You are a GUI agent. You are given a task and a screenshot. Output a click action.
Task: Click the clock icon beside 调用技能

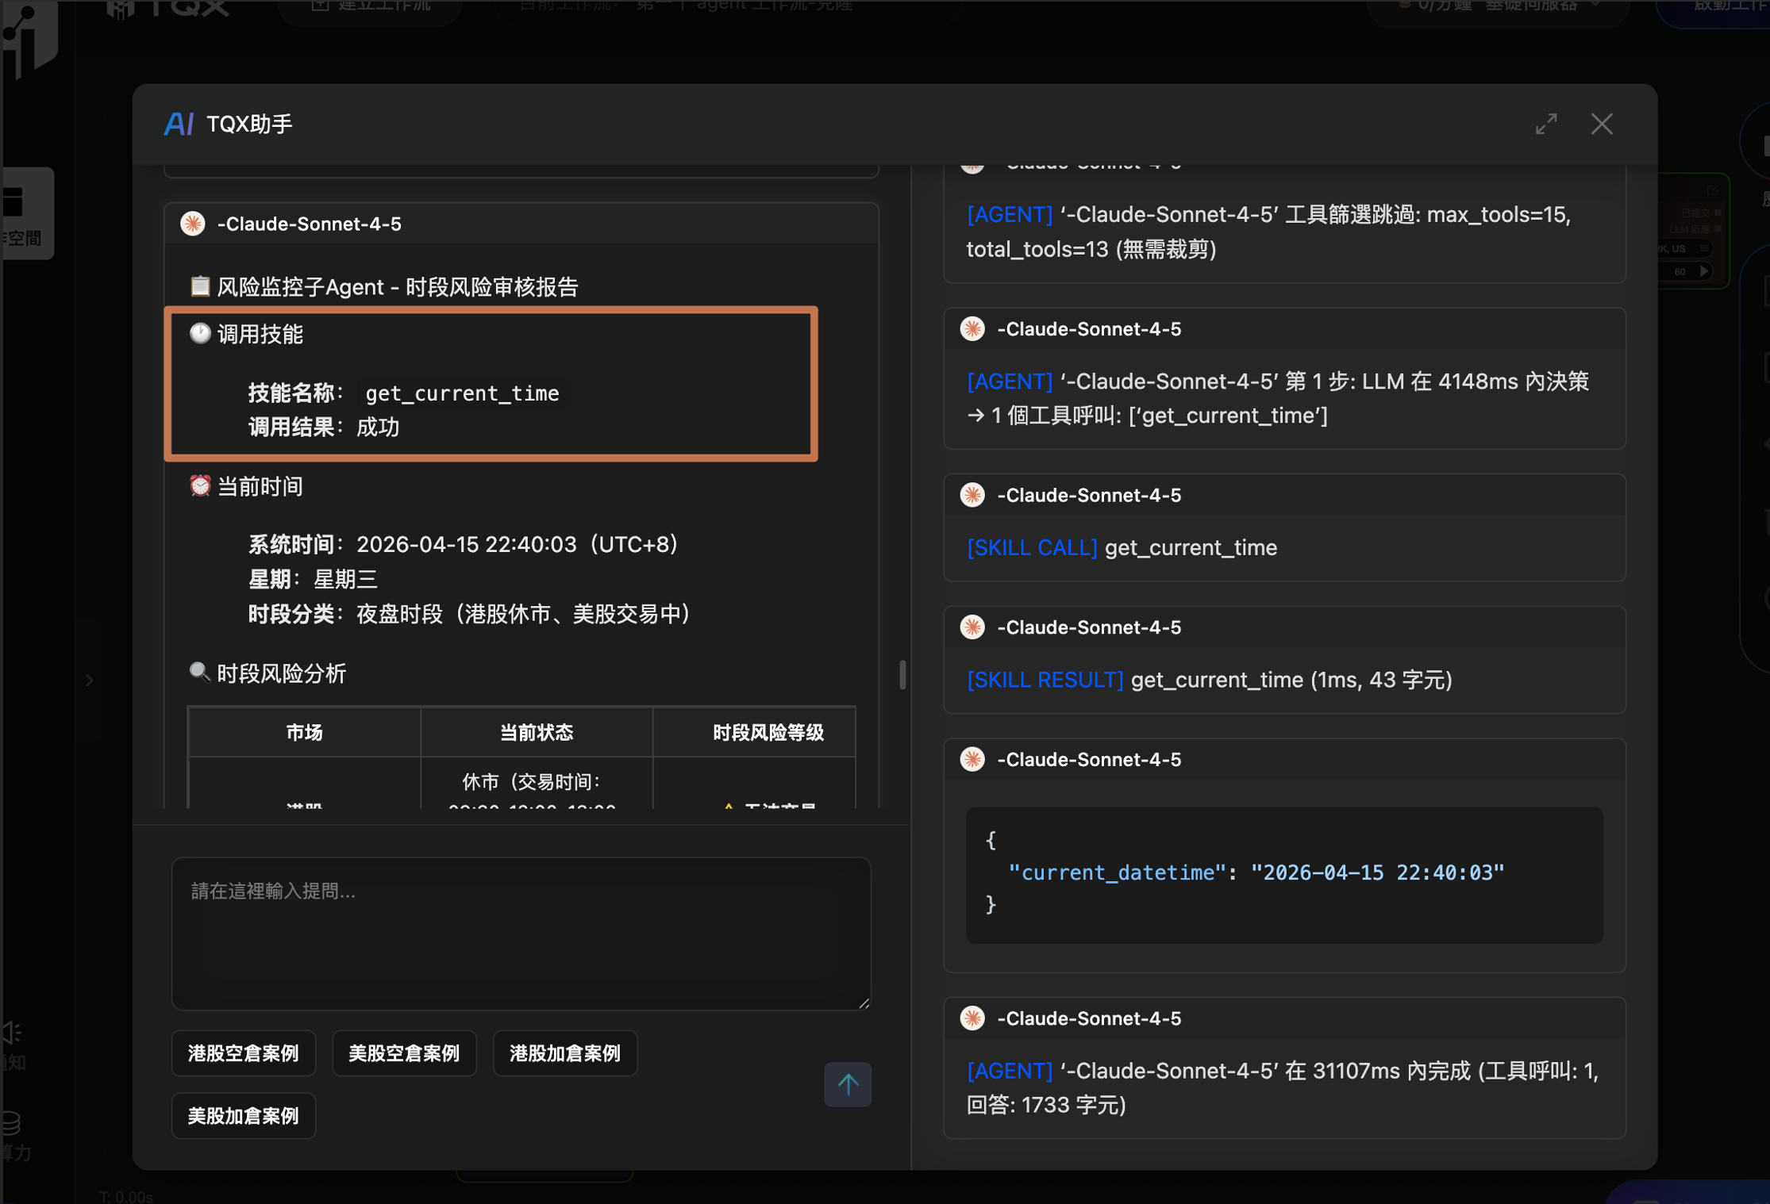click(x=200, y=333)
